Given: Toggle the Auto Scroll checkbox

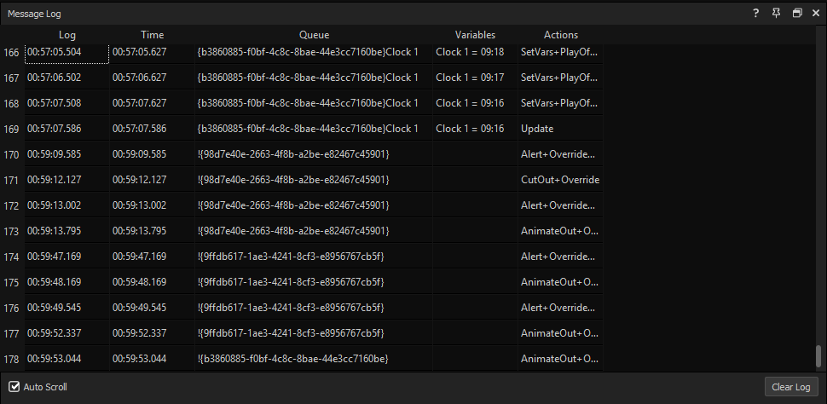Looking at the screenshot, I should pyautogui.click(x=14, y=387).
